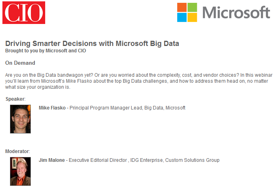Click the 'Moderator:' label
Image resolution: width=276 pixels, height=187 pixels.
click(18, 151)
